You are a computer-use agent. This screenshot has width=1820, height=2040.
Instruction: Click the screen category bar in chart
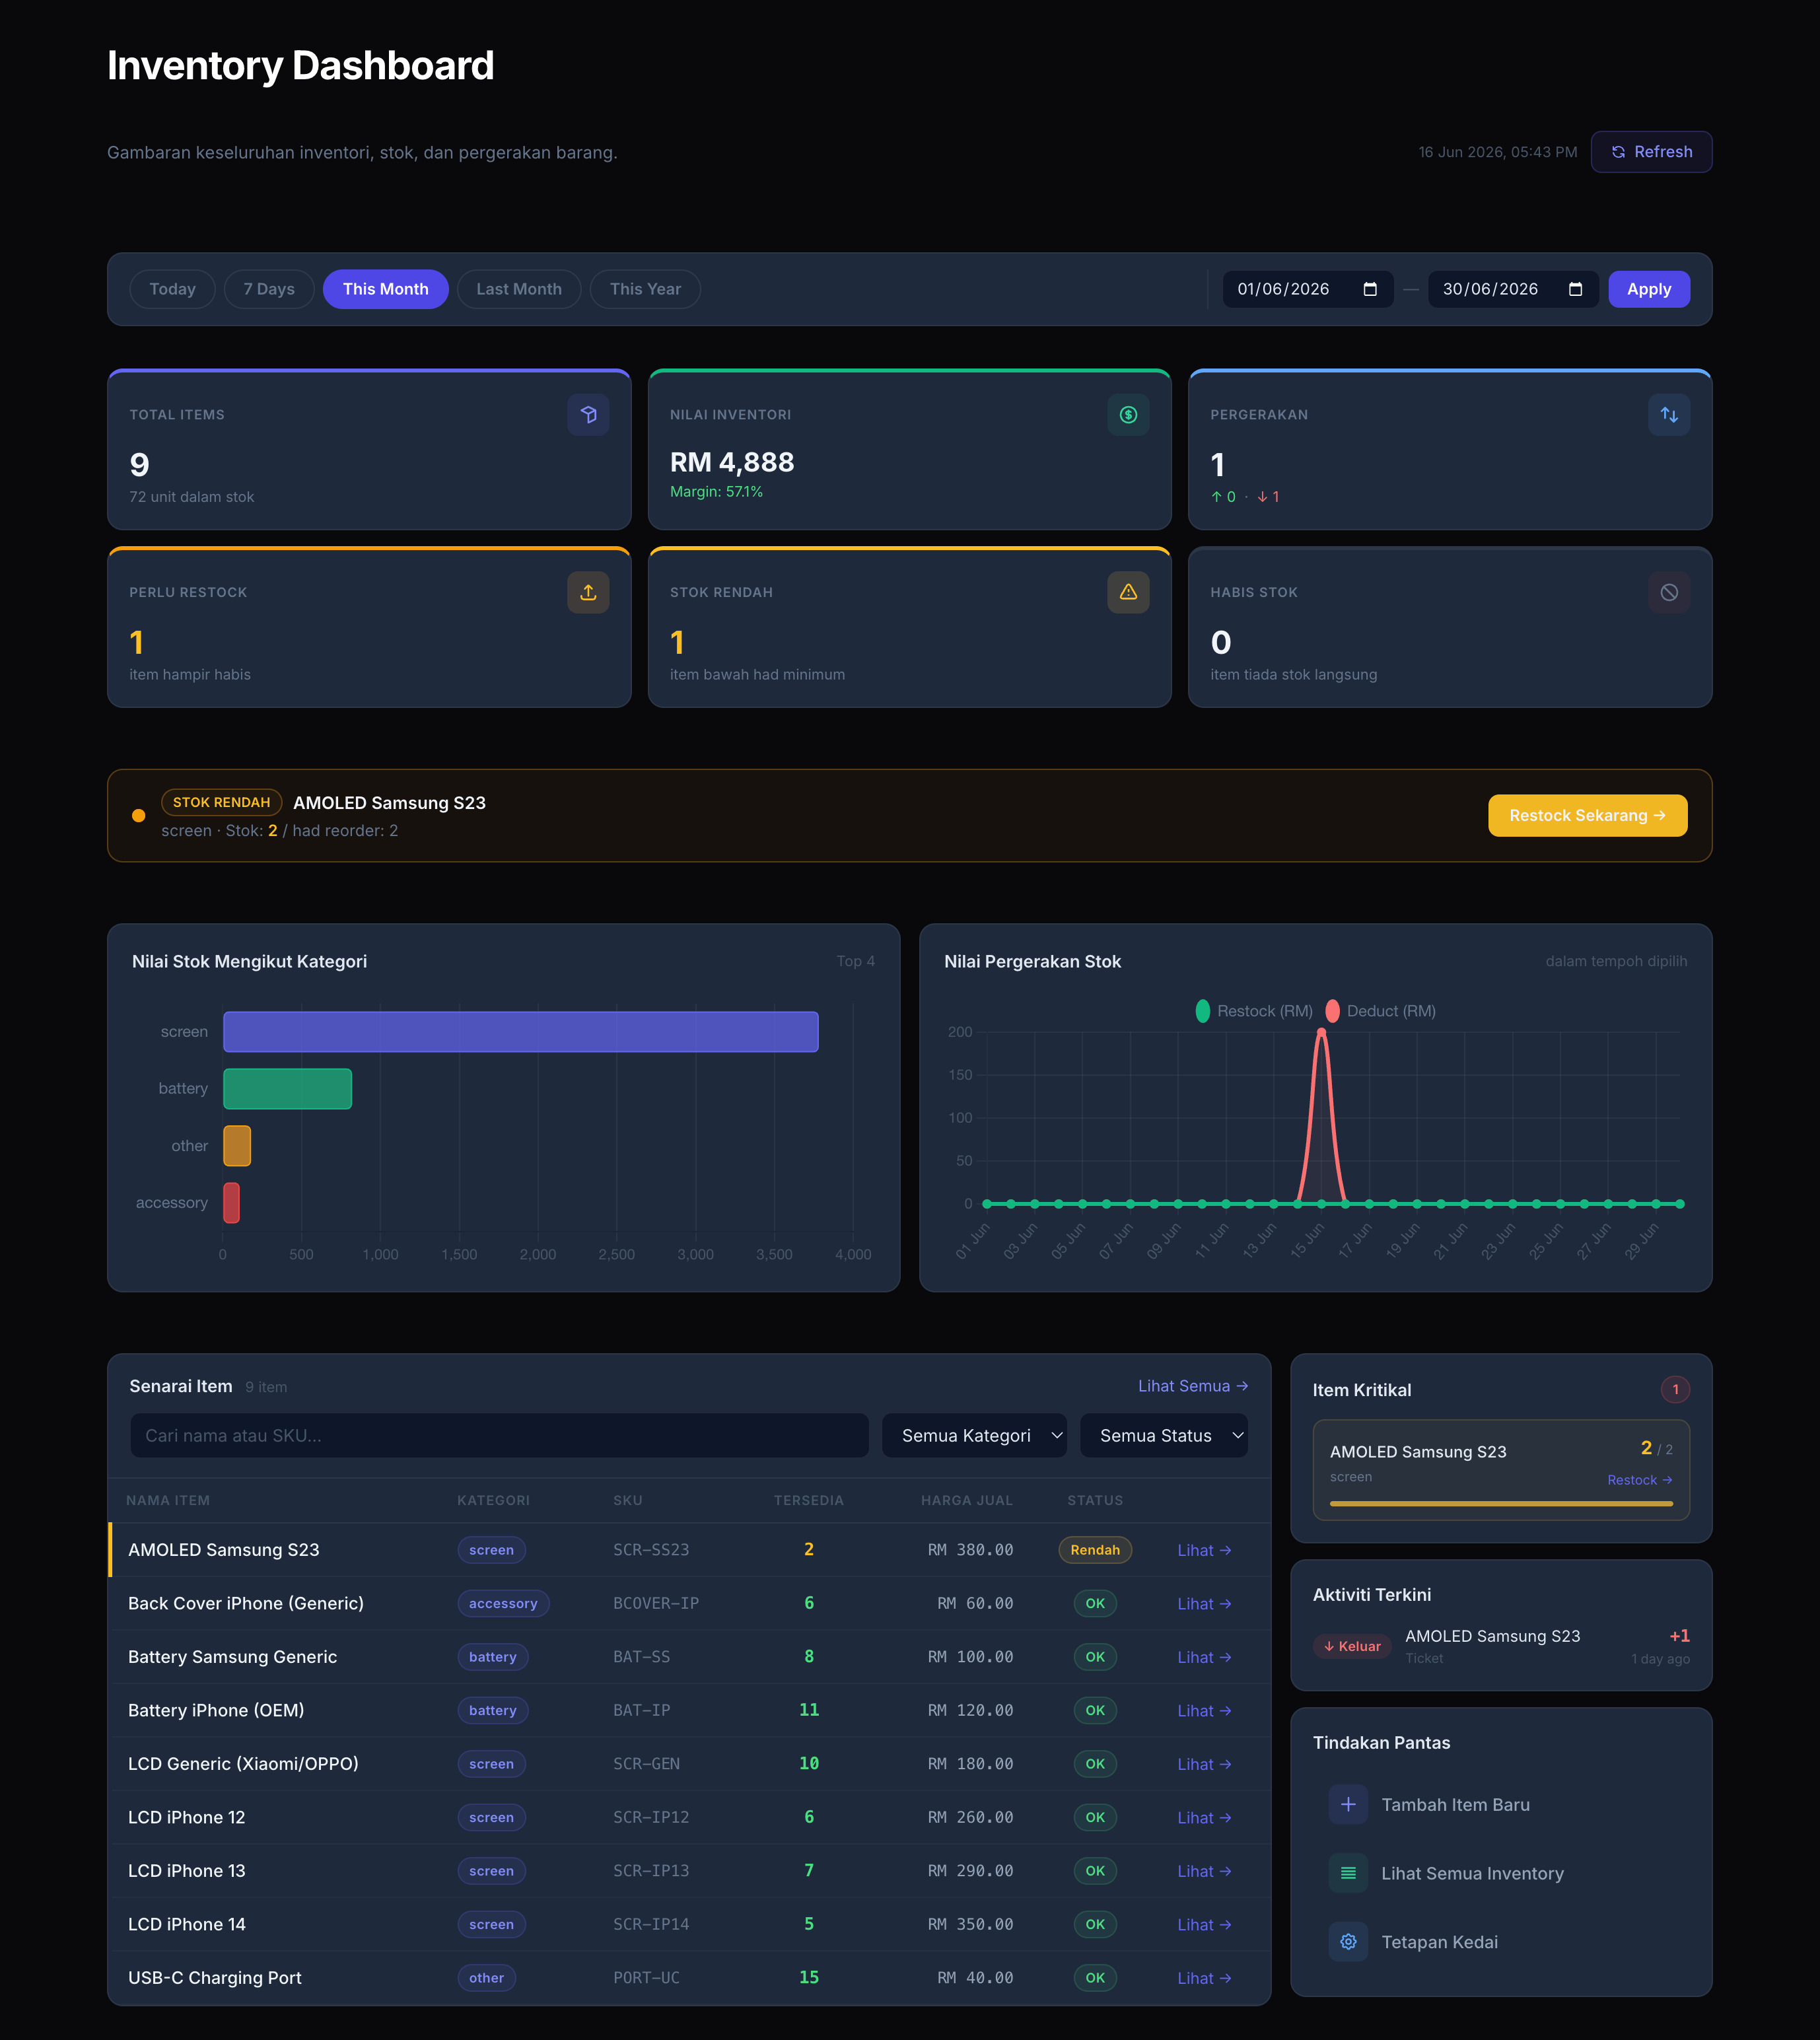pos(521,1032)
